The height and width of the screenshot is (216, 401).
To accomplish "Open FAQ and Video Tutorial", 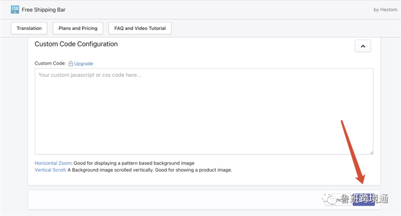I will tap(140, 28).
